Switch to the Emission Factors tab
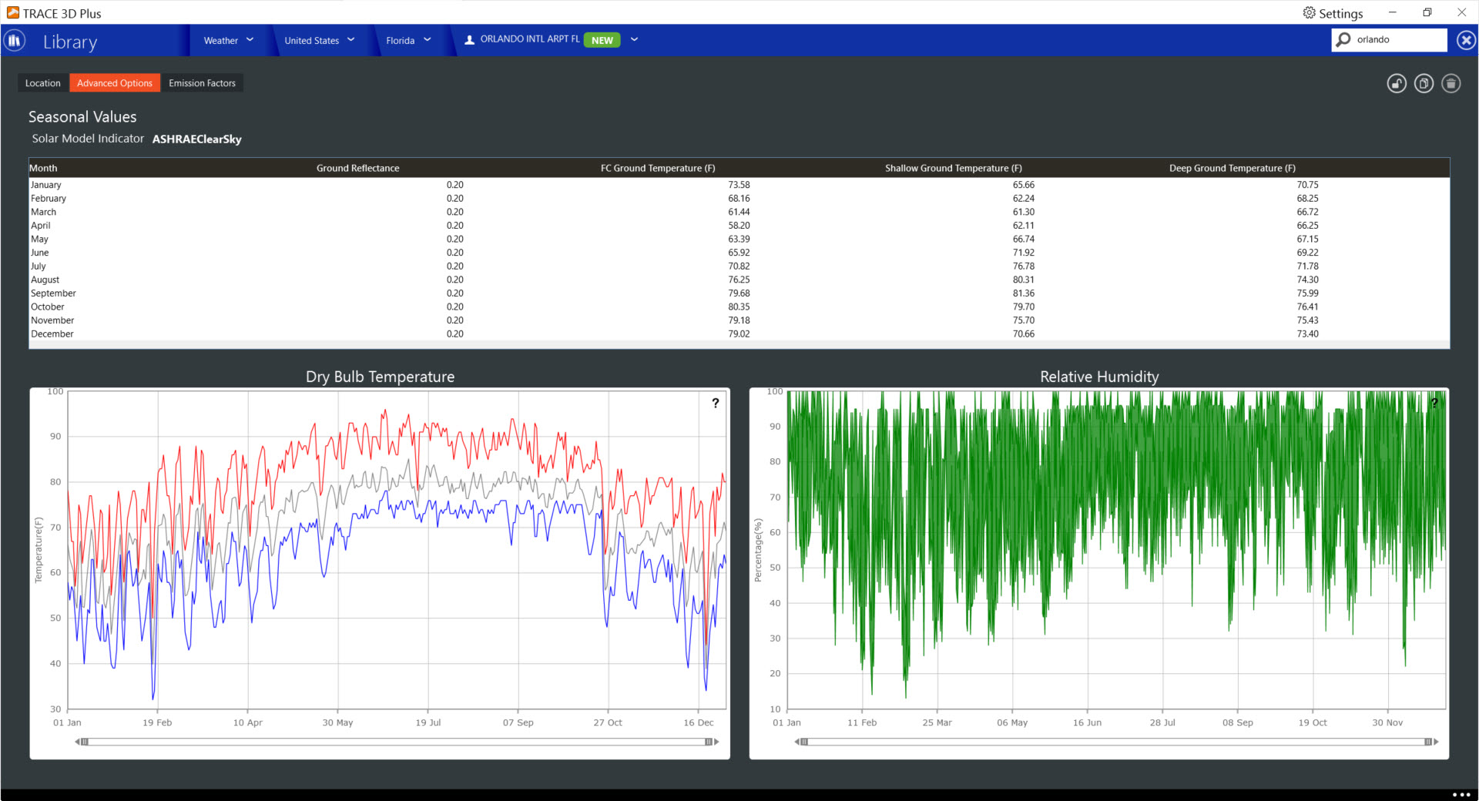Screen dimensions: 1479x801 (x=202, y=83)
